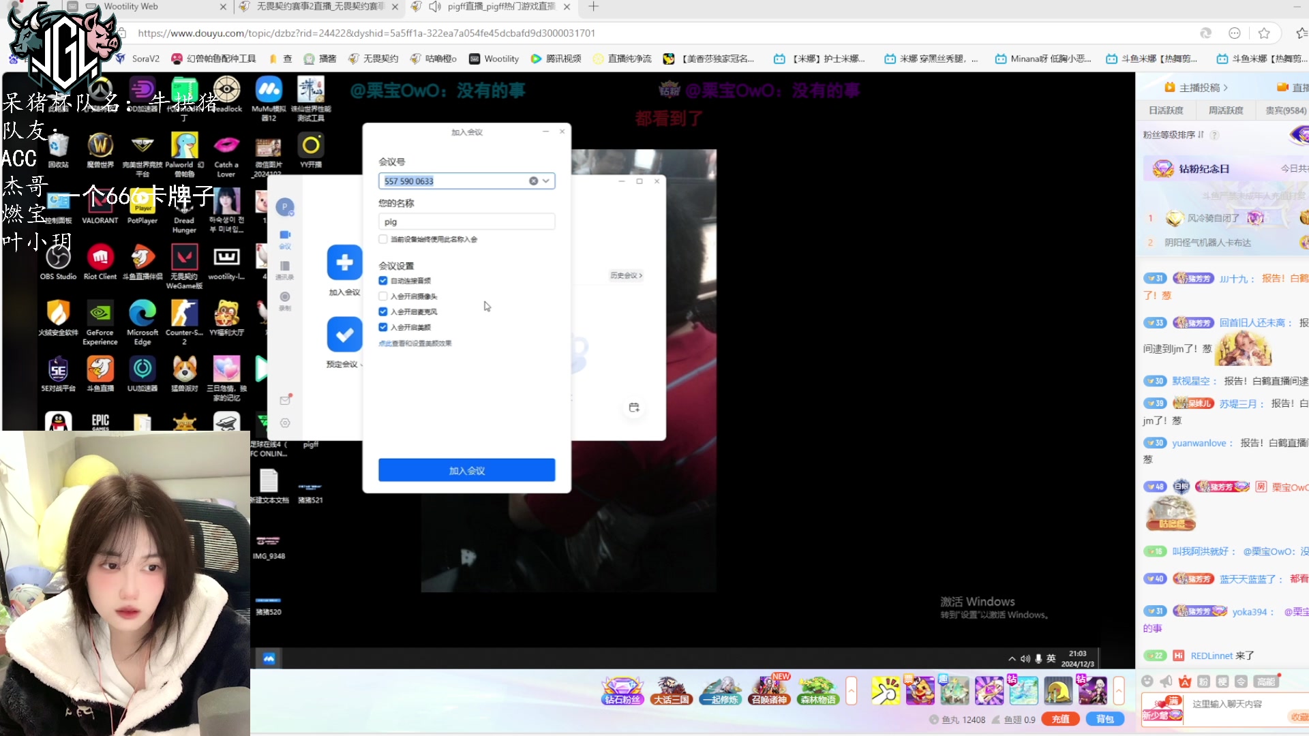Click the browser address bar URL
Screen dimensions: 1309x736
367,33
